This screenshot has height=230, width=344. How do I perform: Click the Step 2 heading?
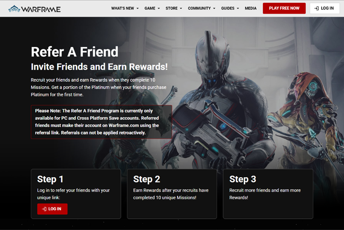[x=147, y=179]
